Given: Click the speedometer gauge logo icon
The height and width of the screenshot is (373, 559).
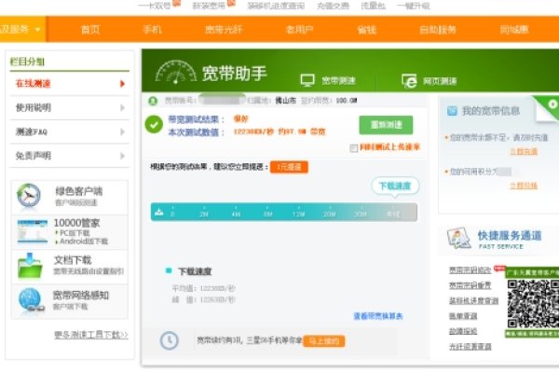Looking at the screenshot, I should [176, 72].
